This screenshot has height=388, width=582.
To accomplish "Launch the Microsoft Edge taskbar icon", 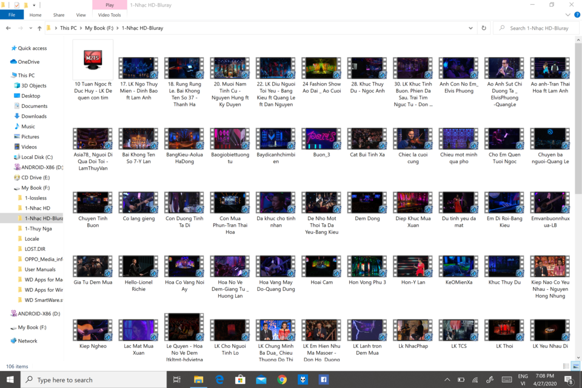I will click(219, 380).
